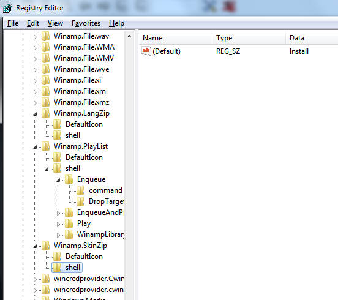Click the Install data cell
The image size is (338, 300).
[x=299, y=51]
